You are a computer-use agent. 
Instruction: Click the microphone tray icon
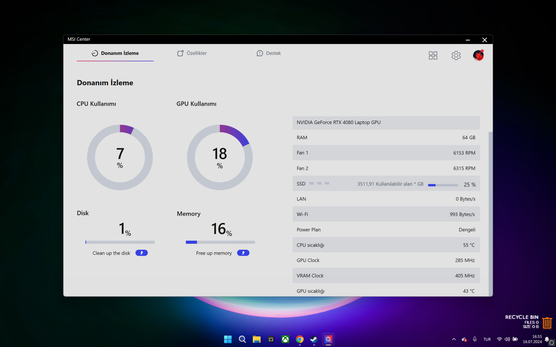[x=475, y=339]
